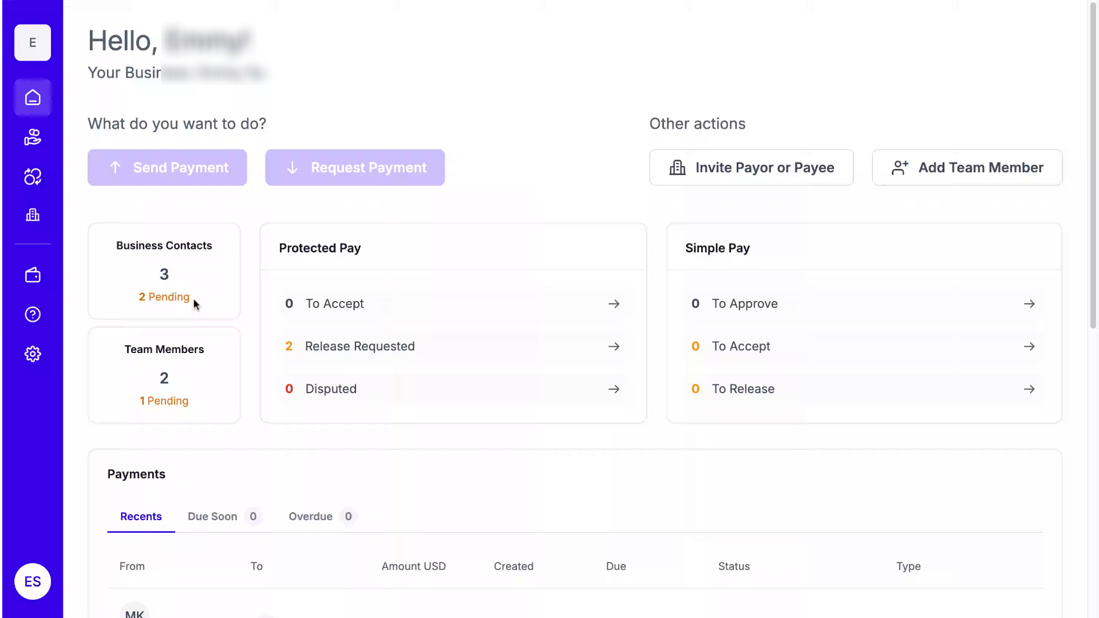Click the Send Payment button

(x=167, y=168)
